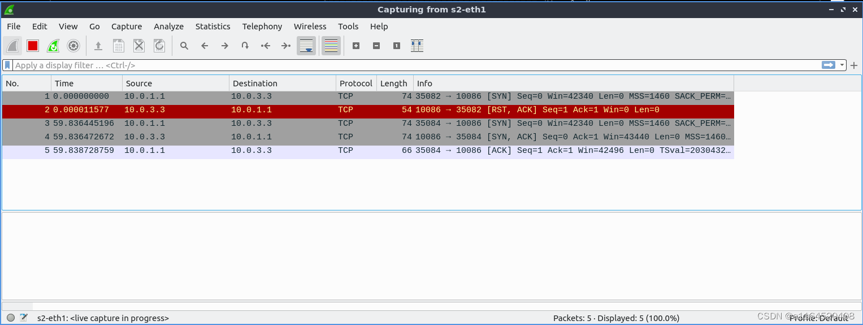Reload this capture file icon
The image size is (863, 325).
[x=159, y=46]
